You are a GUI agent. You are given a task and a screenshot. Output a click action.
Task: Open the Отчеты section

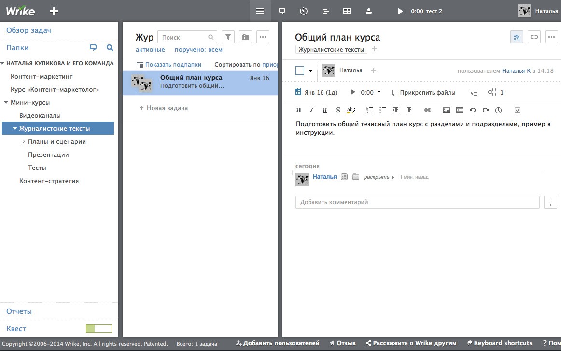point(19,311)
